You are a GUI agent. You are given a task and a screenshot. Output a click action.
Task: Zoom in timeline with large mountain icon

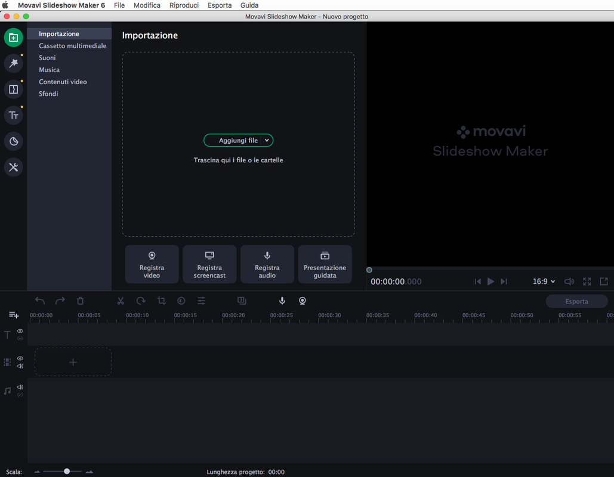(x=90, y=472)
